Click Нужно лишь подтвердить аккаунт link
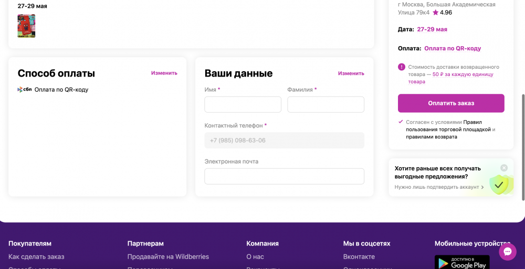The height and width of the screenshot is (269, 525). (x=439, y=187)
